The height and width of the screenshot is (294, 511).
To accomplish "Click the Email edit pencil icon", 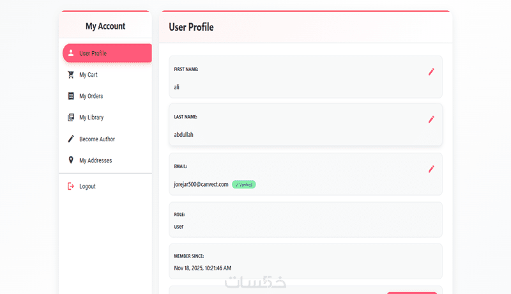I will (x=431, y=169).
